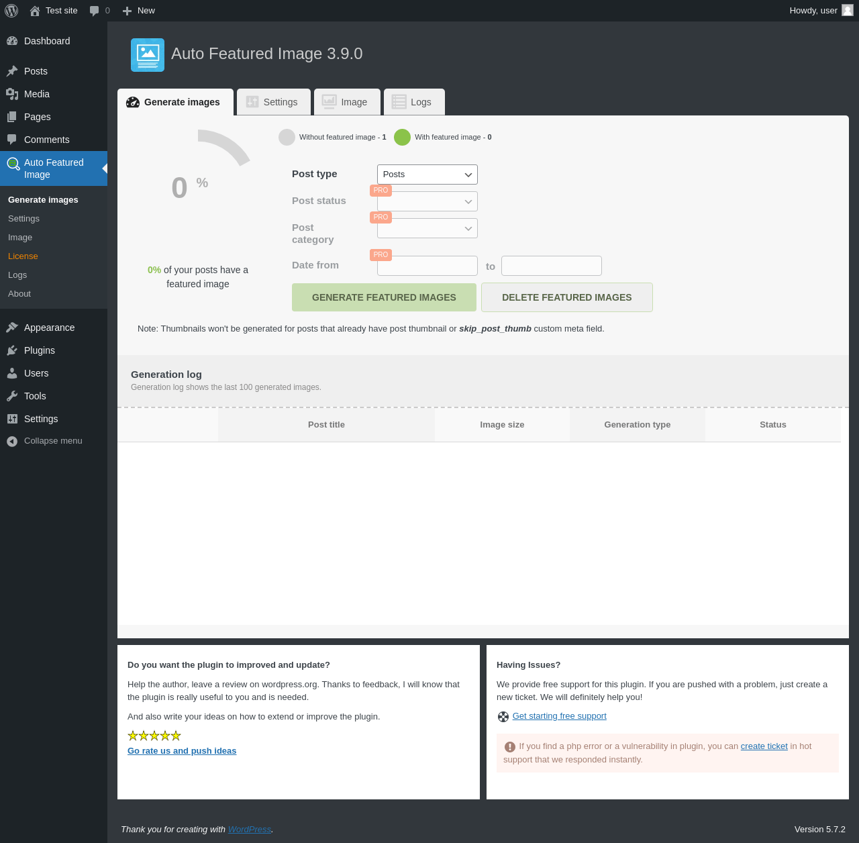Open About in sidebar submenu
This screenshot has width=859, height=843.
(x=19, y=294)
